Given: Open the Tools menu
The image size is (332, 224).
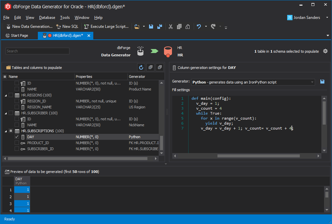Looking at the screenshot, I should click(65, 18).
